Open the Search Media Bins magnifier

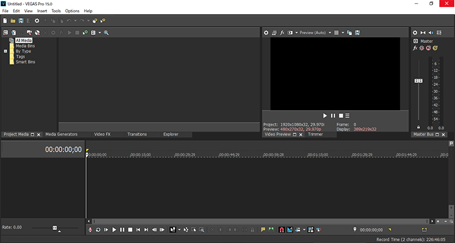[x=106, y=33]
